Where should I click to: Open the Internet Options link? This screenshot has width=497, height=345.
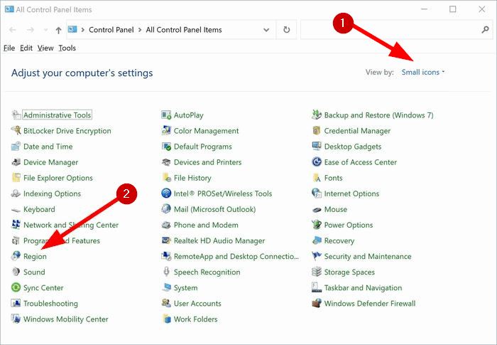[x=351, y=193]
